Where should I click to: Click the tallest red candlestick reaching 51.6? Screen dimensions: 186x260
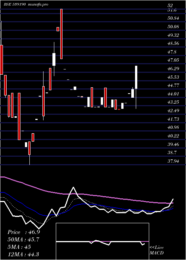[61, 34]
